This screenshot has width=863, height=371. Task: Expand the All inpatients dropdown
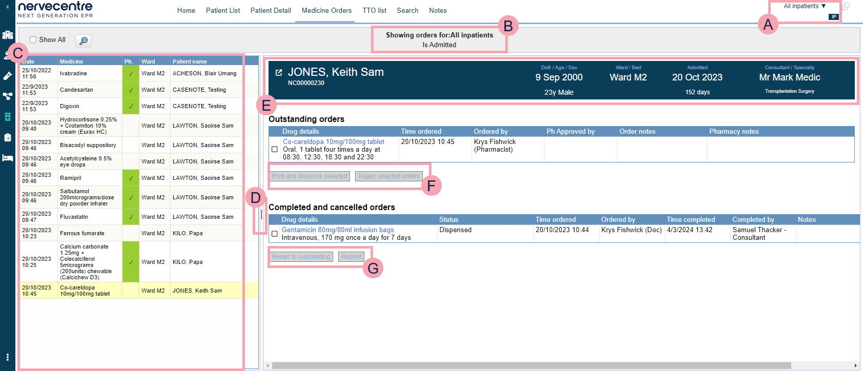coord(805,6)
